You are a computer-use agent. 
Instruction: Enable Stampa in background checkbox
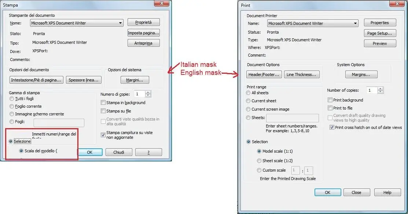point(103,103)
